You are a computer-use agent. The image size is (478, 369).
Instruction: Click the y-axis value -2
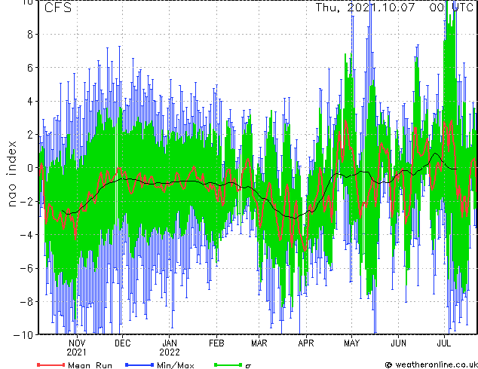[x=26, y=201]
